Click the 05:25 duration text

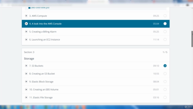(156, 31)
